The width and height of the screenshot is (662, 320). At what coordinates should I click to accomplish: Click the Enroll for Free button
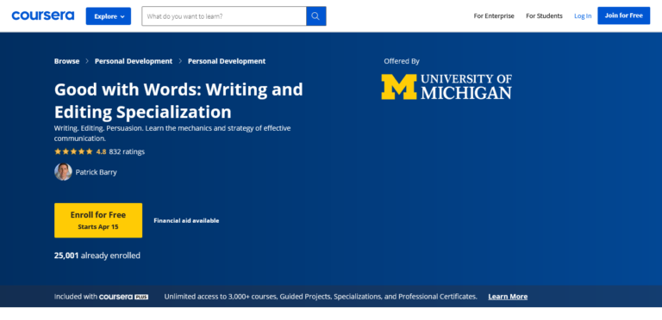tap(98, 220)
